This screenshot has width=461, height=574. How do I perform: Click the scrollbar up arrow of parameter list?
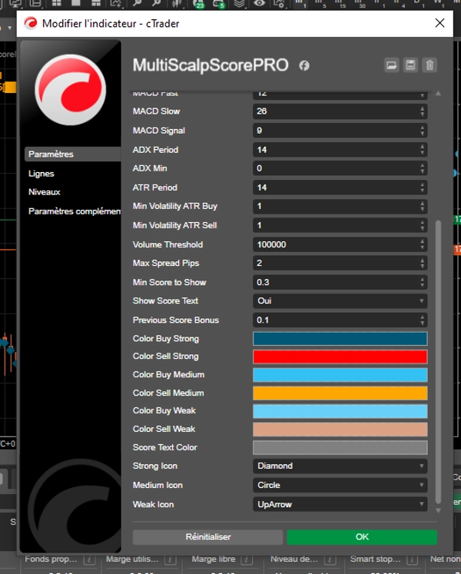click(x=438, y=94)
